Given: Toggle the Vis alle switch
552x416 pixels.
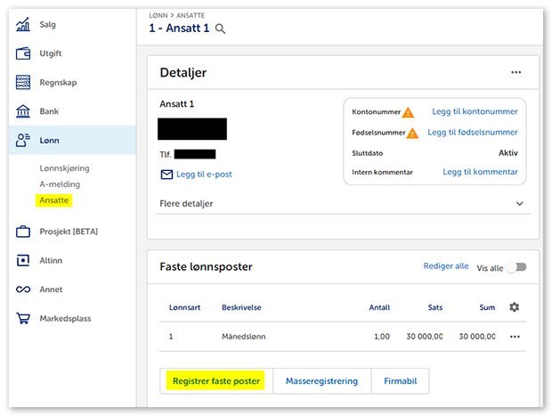Looking at the screenshot, I should coord(516,267).
